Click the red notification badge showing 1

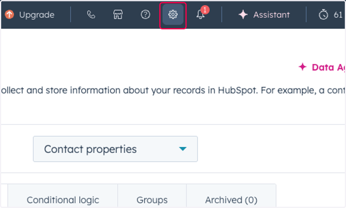205,10
